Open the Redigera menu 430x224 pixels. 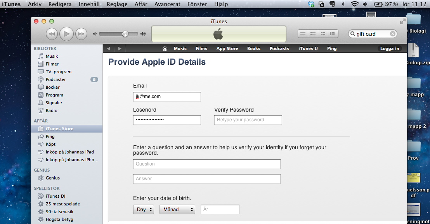pos(60,4)
